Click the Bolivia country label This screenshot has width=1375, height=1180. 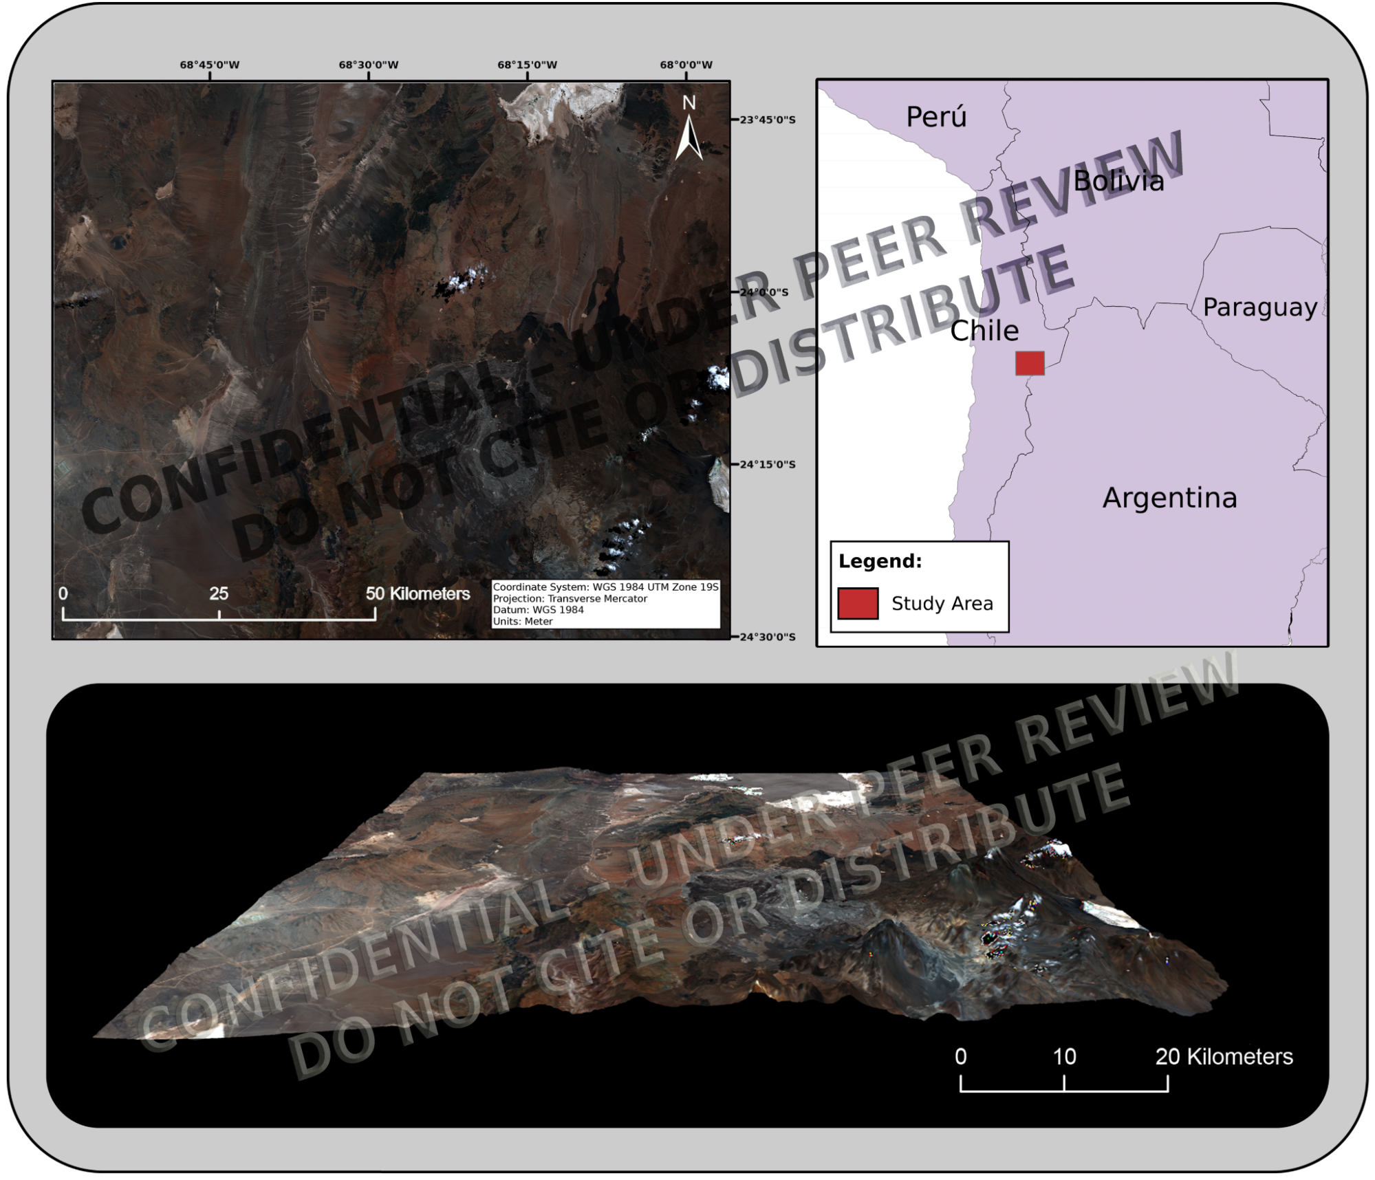(1118, 182)
